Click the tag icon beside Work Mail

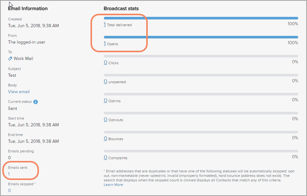pyautogui.click(x=10, y=59)
